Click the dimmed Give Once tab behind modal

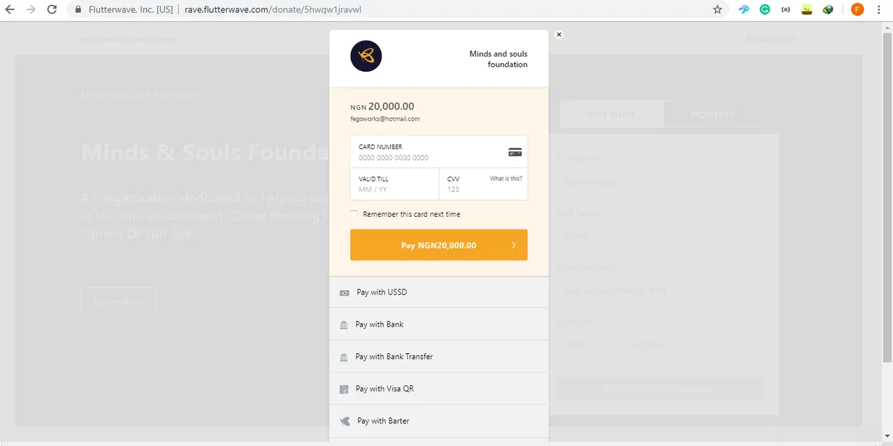(x=612, y=114)
